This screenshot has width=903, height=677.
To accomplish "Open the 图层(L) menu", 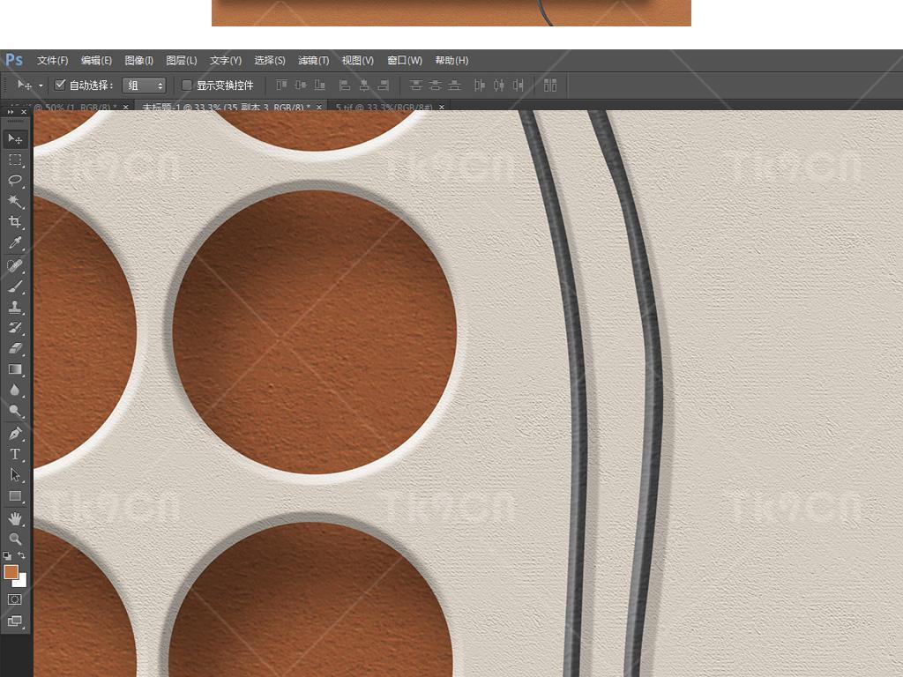I will (182, 61).
